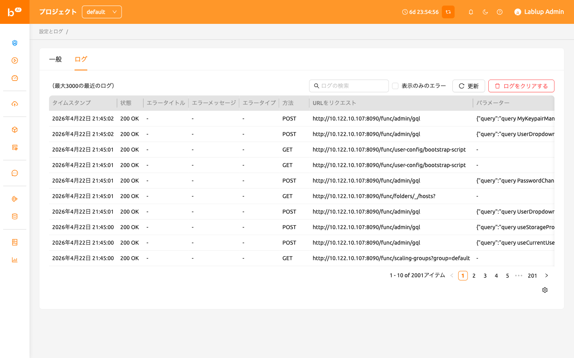The height and width of the screenshot is (358, 574).
Task: Switch to the 一般 tab
Action: 55,59
